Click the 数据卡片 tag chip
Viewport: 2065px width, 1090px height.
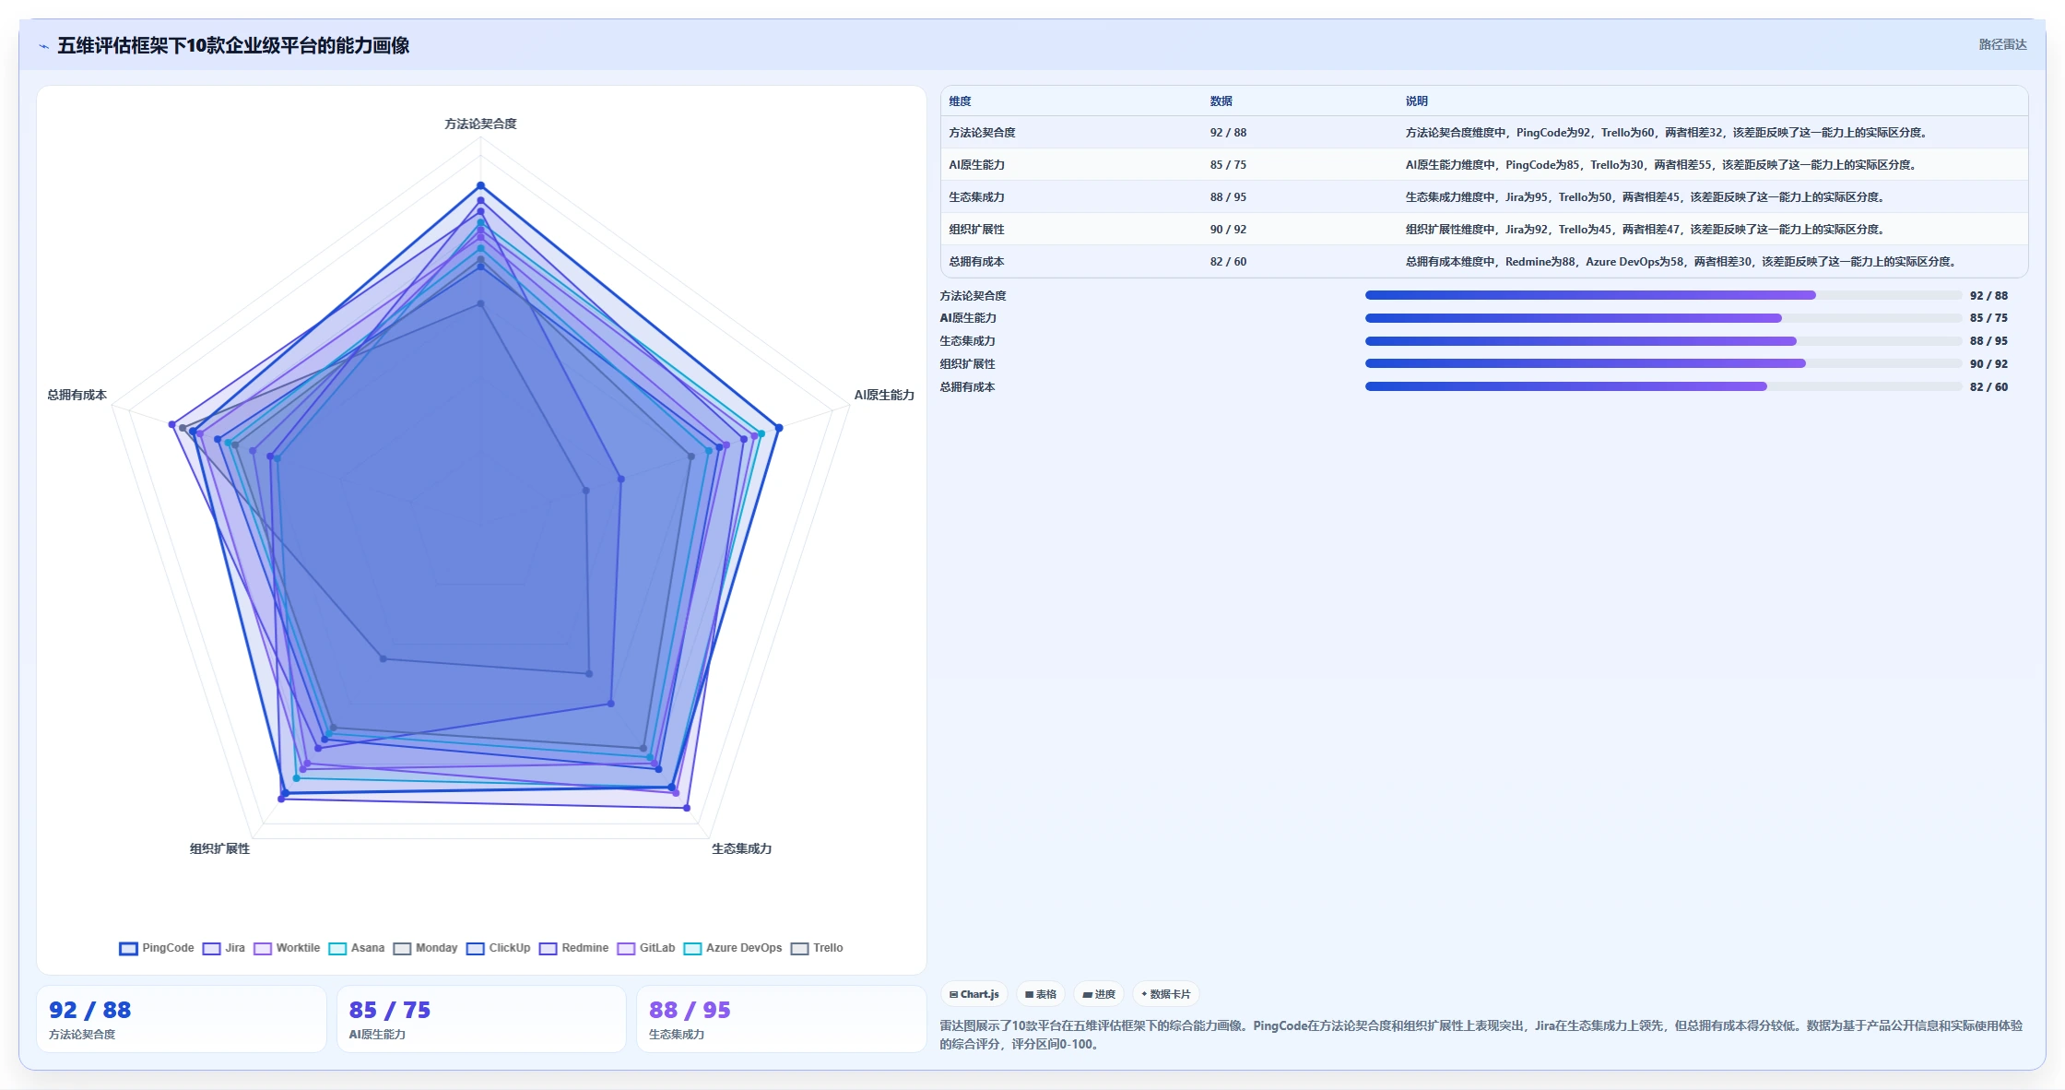1165,994
